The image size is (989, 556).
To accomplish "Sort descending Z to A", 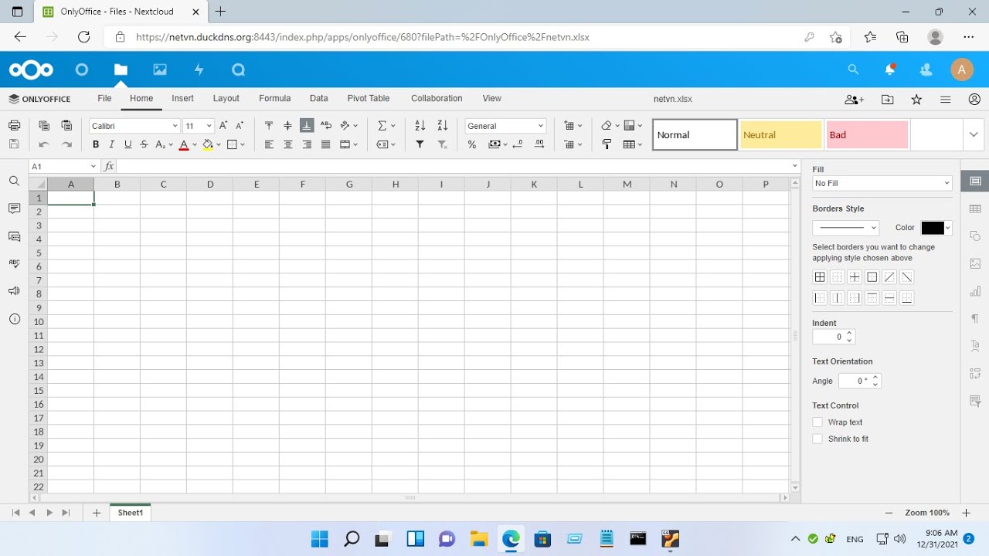I will click(x=443, y=125).
